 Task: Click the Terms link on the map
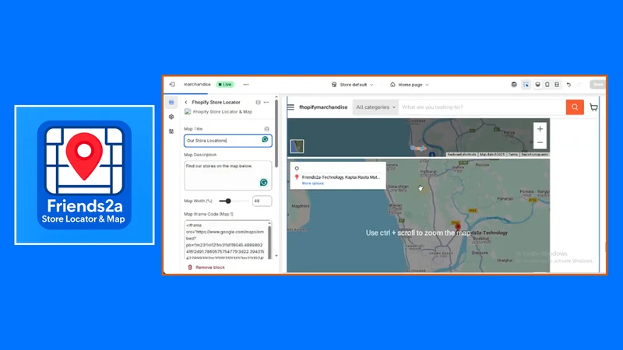pyautogui.click(x=513, y=154)
